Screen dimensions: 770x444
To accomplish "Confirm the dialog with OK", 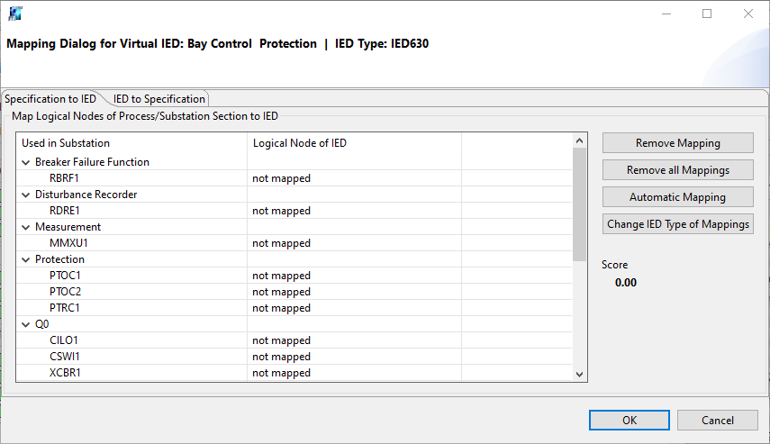I will tap(629, 420).
